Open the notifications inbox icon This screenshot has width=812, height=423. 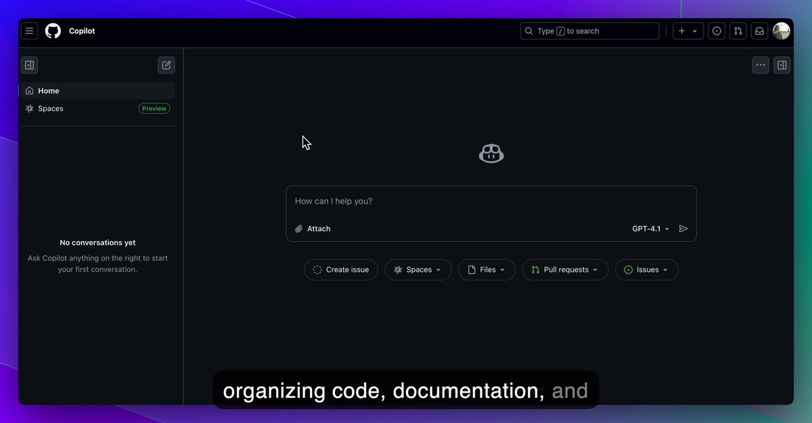point(760,31)
